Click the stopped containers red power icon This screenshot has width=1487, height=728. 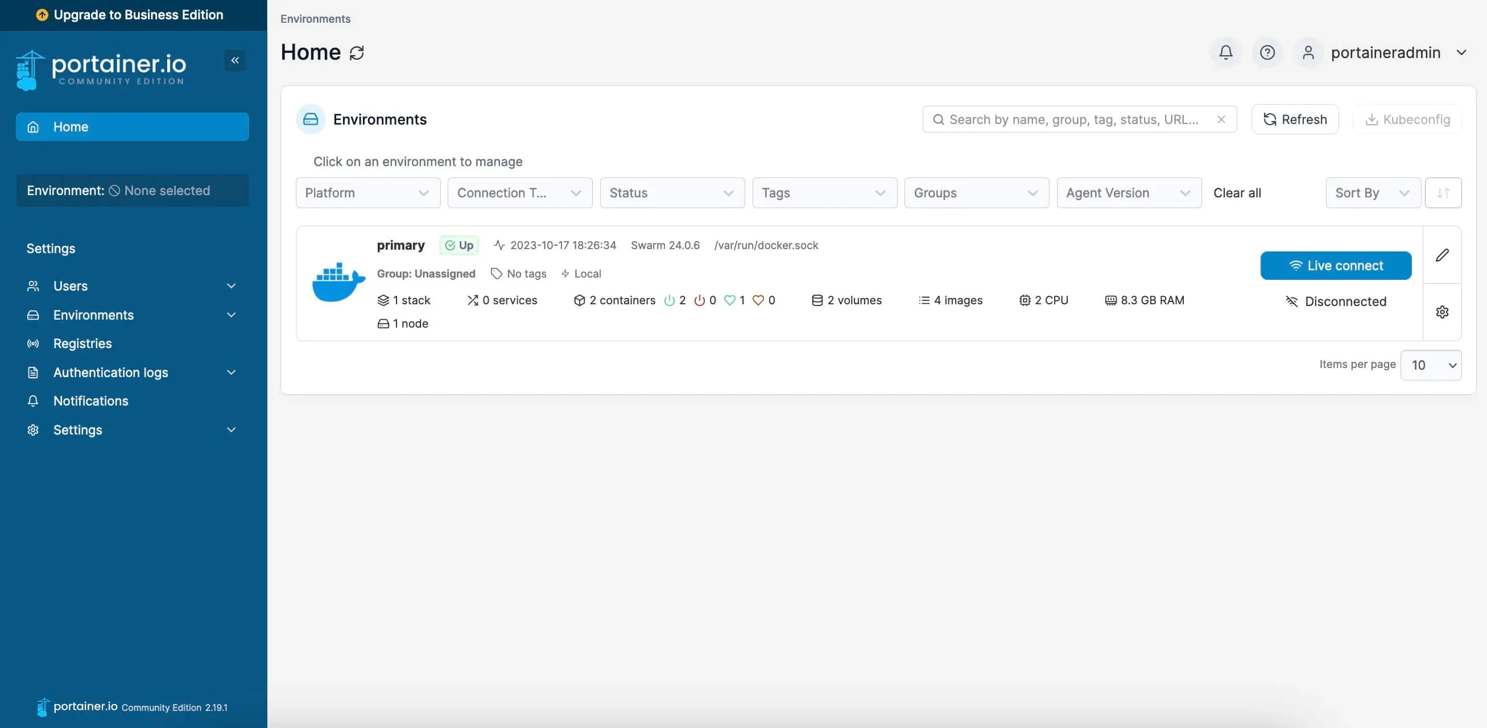click(699, 300)
